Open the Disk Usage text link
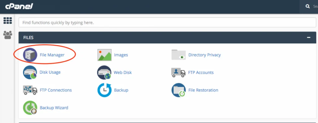This screenshot has width=318, height=123. pos(50,72)
